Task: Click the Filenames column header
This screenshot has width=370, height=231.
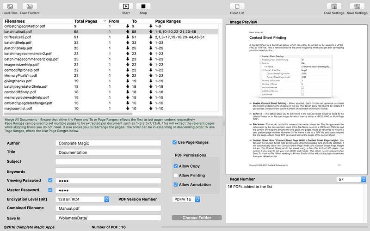Action: [x=15, y=21]
